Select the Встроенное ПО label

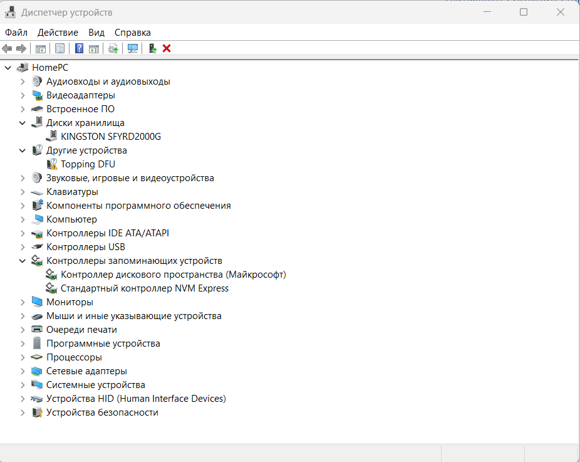coord(80,109)
